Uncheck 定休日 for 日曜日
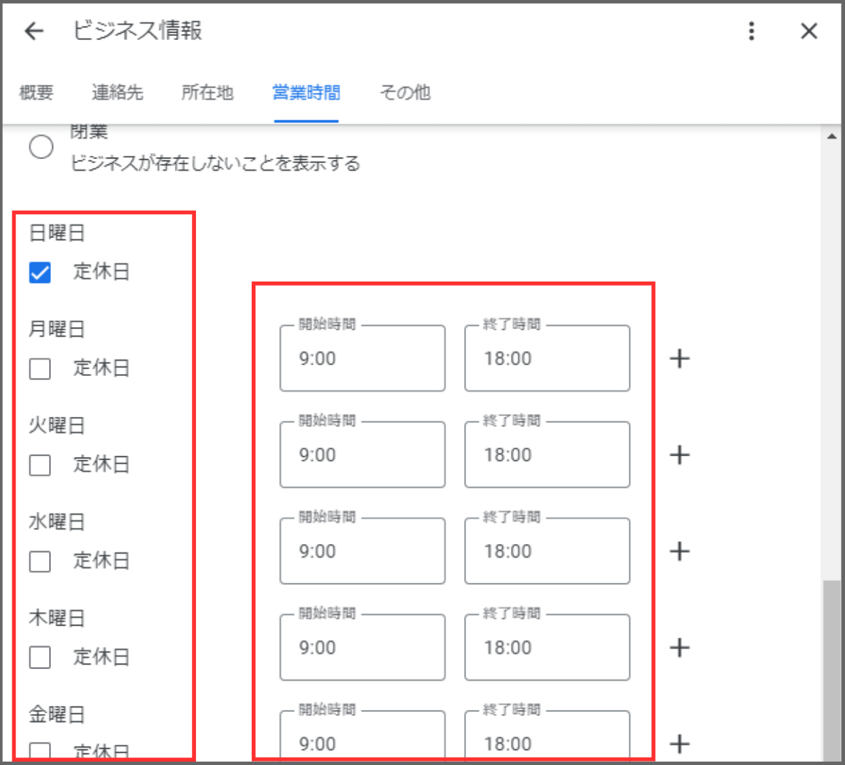845x765 pixels. click(40, 273)
